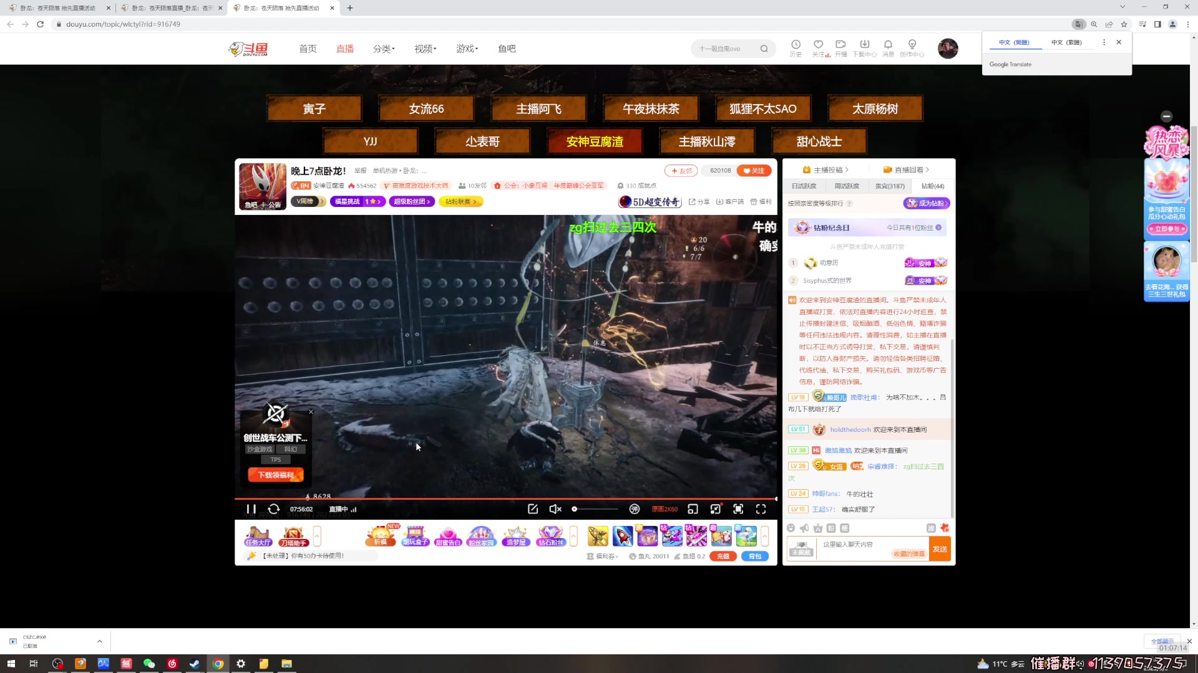Expand the activity icons list arrow after 钻石粉丝
This screenshot has width=1198, height=673.
tap(573, 536)
